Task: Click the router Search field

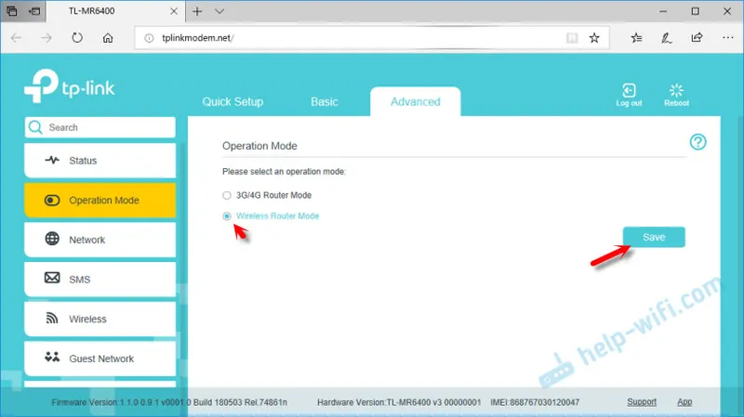Action: pos(100,127)
